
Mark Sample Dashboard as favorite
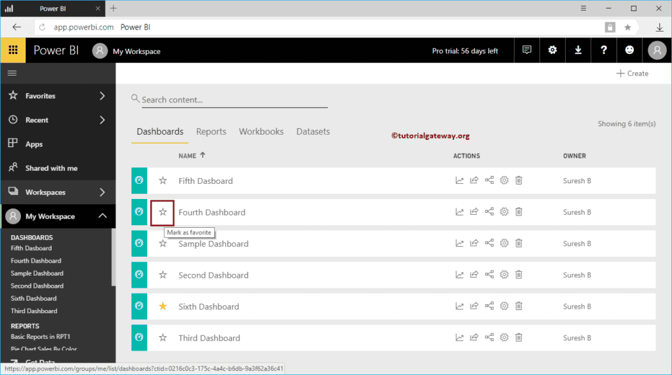[163, 244]
